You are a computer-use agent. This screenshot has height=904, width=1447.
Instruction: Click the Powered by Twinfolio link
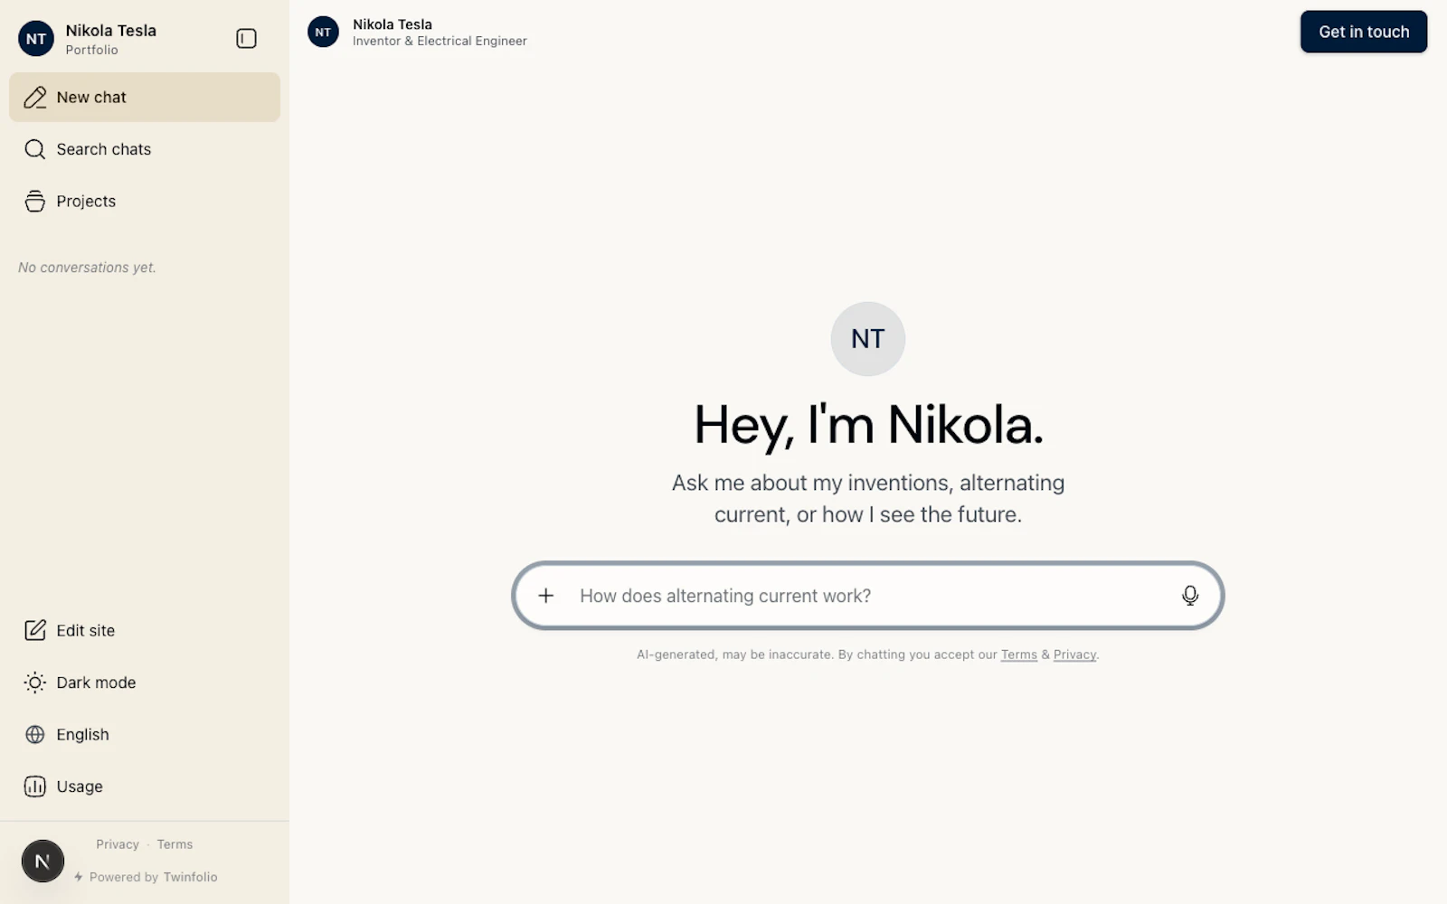coord(146,877)
